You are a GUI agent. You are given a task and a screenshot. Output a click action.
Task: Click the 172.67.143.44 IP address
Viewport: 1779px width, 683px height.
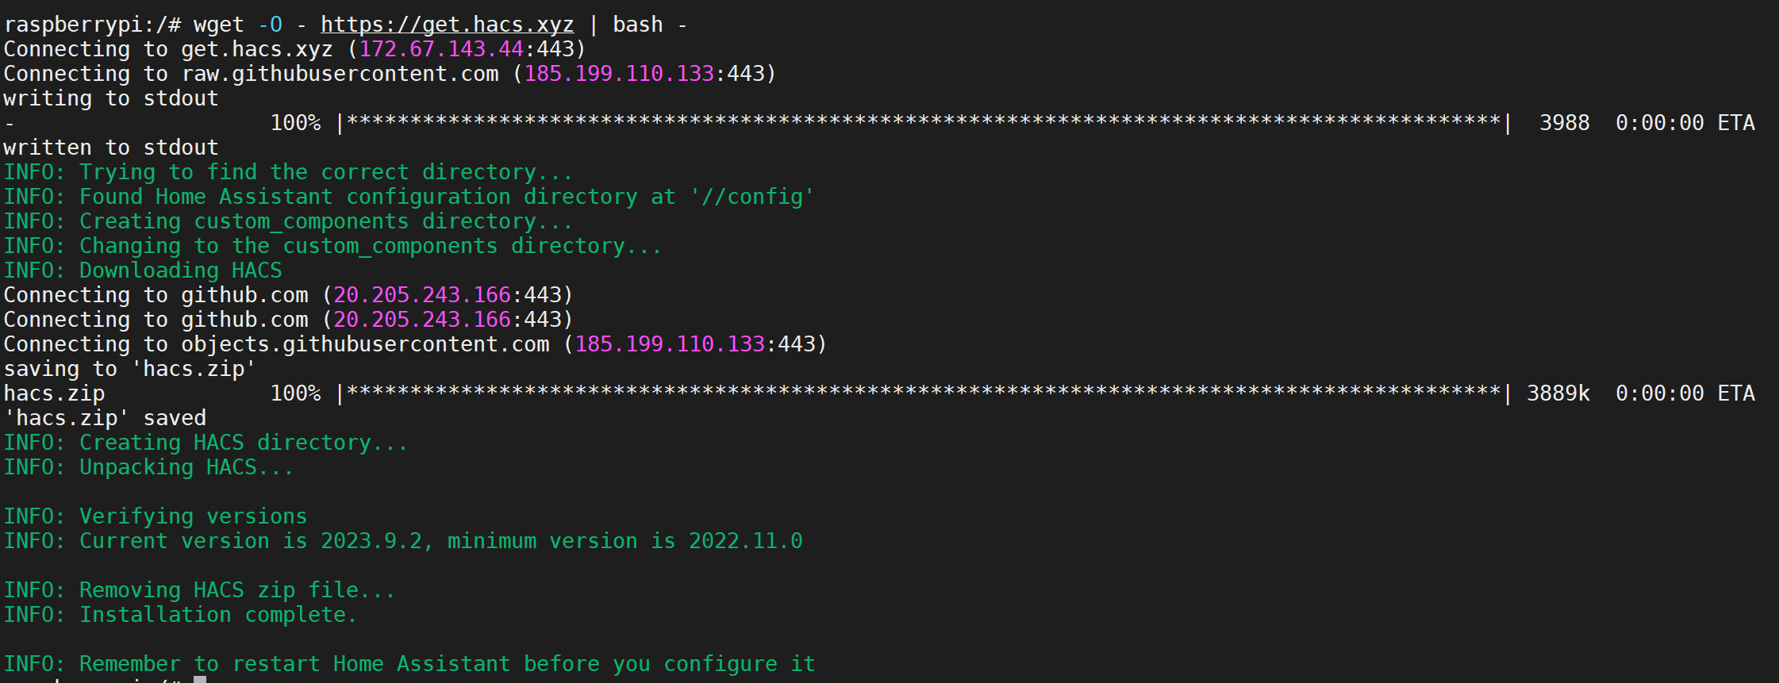(x=441, y=49)
